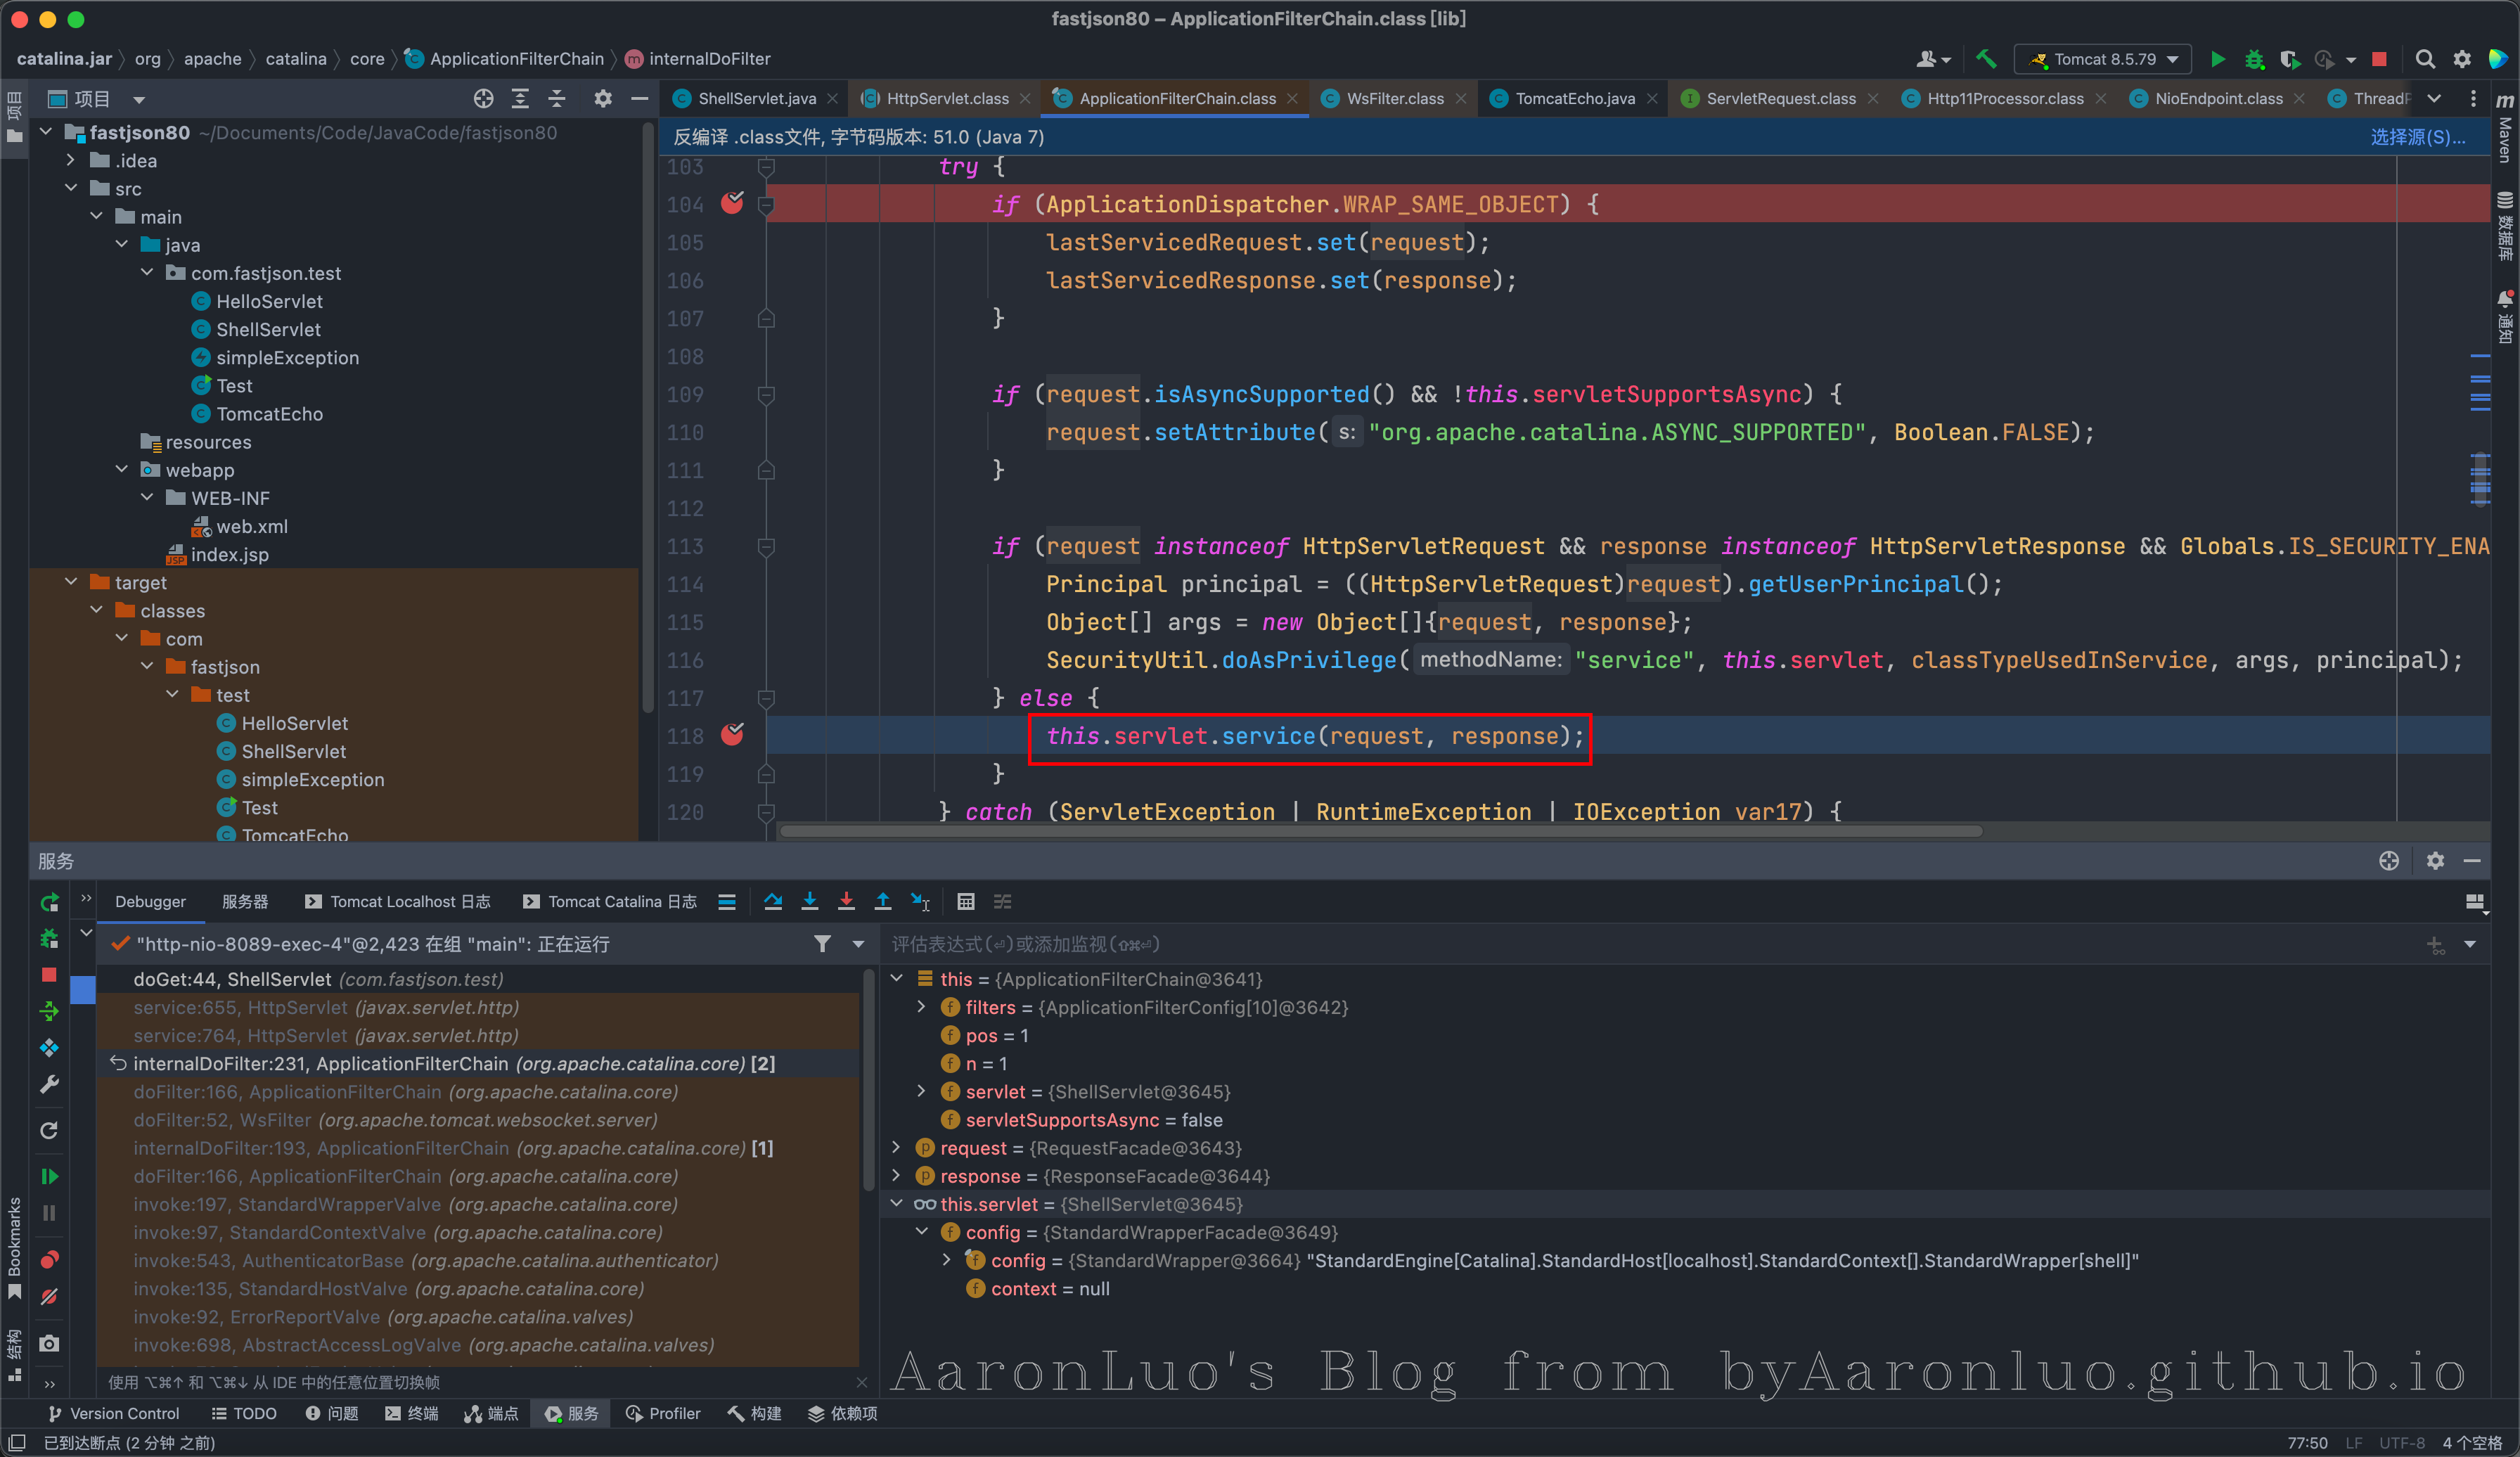This screenshot has width=2520, height=1457.
Task: Collapse the target folder
Action: click(71, 582)
